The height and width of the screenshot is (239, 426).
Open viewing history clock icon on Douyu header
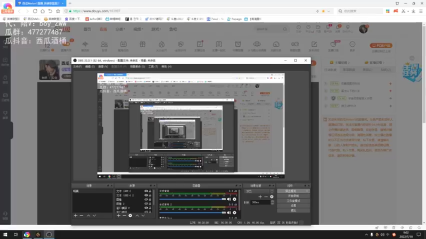[x=299, y=28]
